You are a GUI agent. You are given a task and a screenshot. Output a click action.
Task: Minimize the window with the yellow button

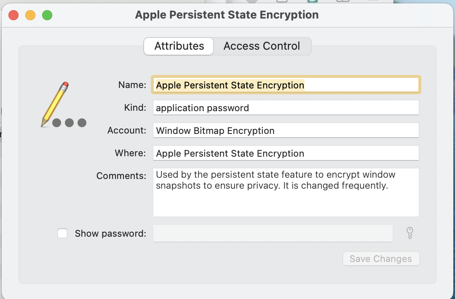coord(30,16)
